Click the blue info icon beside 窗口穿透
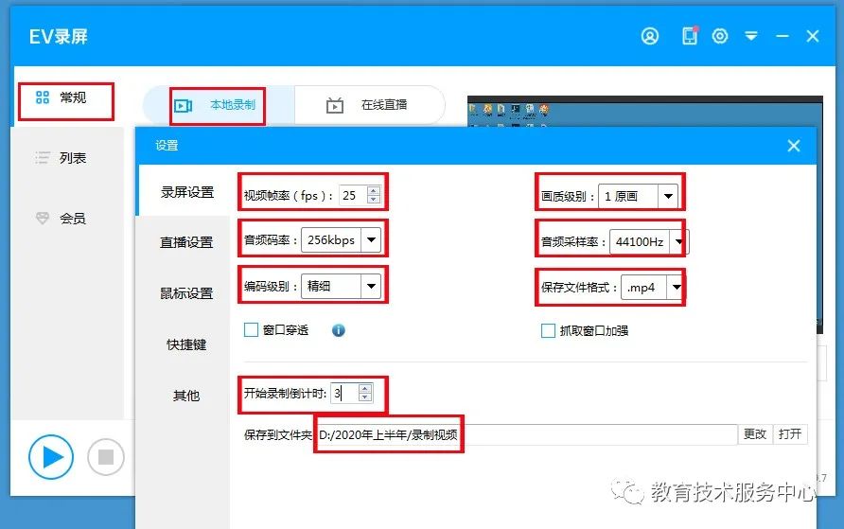The width and height of the screenshot is (844, 529). 338,330
